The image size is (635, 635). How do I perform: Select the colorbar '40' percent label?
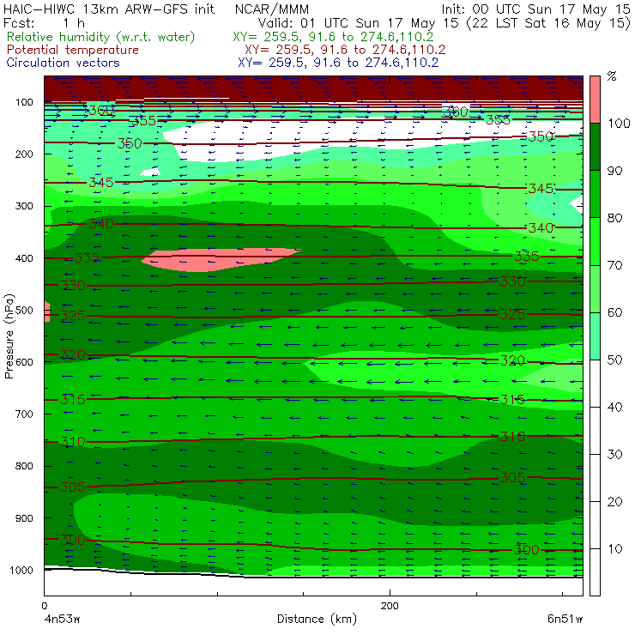point(614,407)
